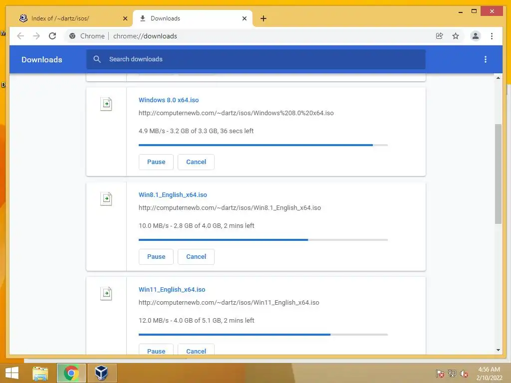Click the Windows 8.0 x64.iso progress bar
This screenshot has height=383, width=511.
click(263, 145)
